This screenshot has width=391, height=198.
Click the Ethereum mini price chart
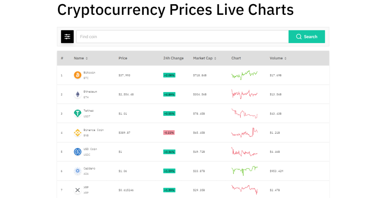point(244,94)
